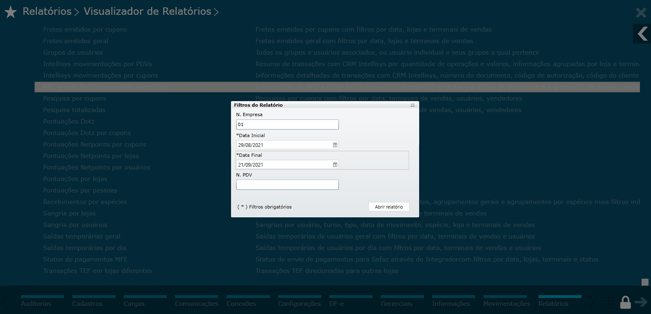
Task: Click the N. PDV input field
Action: coord(287,185)
